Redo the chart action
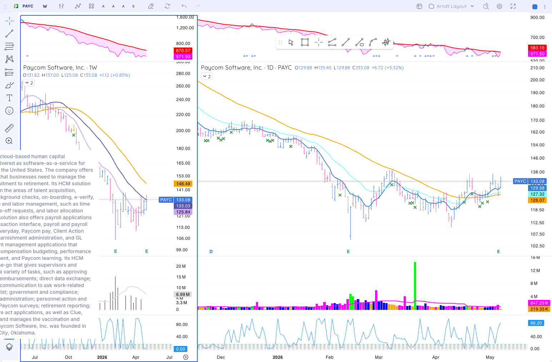This screenshot has height=362, width=552. tap(197, 6)
